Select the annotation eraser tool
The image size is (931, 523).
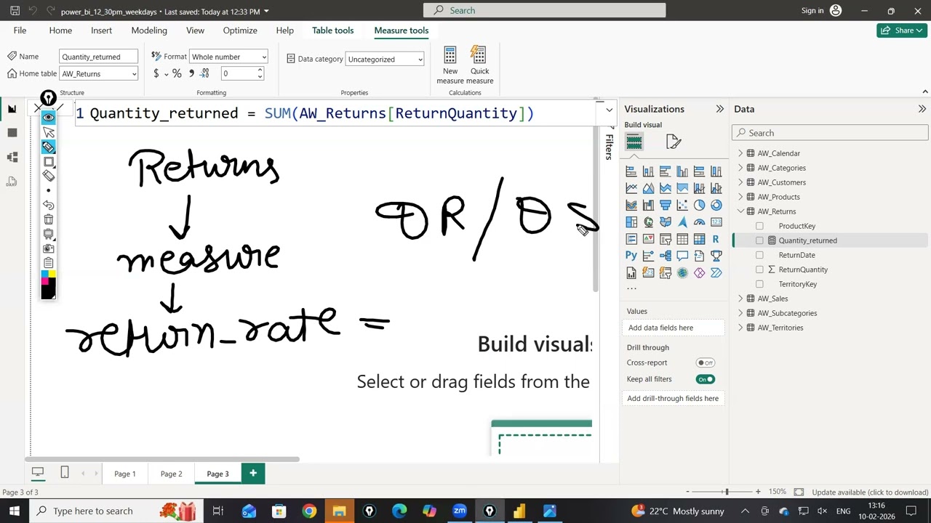(48, 176)
